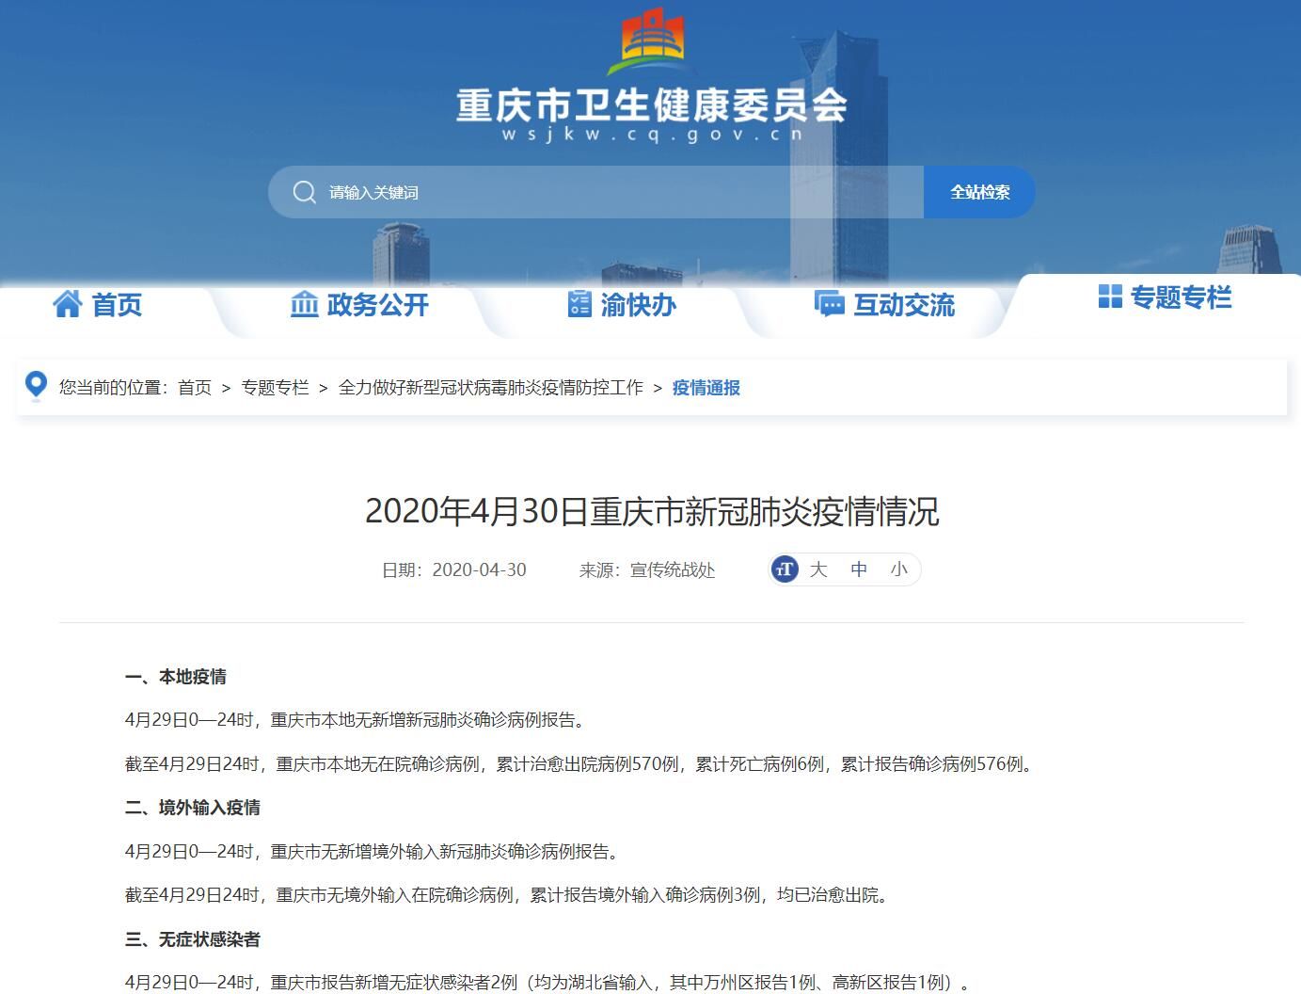Click the font size tT icon
Screen dimensions: 1301x994
tap(785, 569)
